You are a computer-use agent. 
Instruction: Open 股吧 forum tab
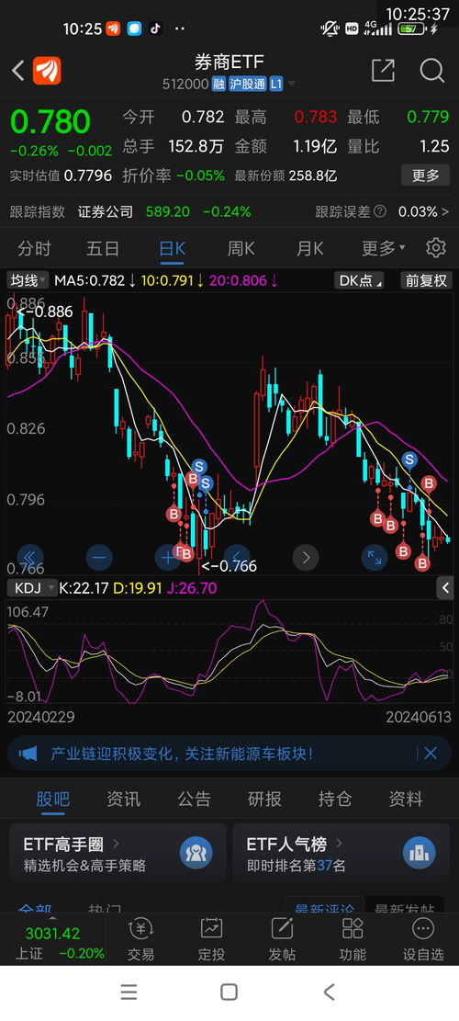pos(53,799)
